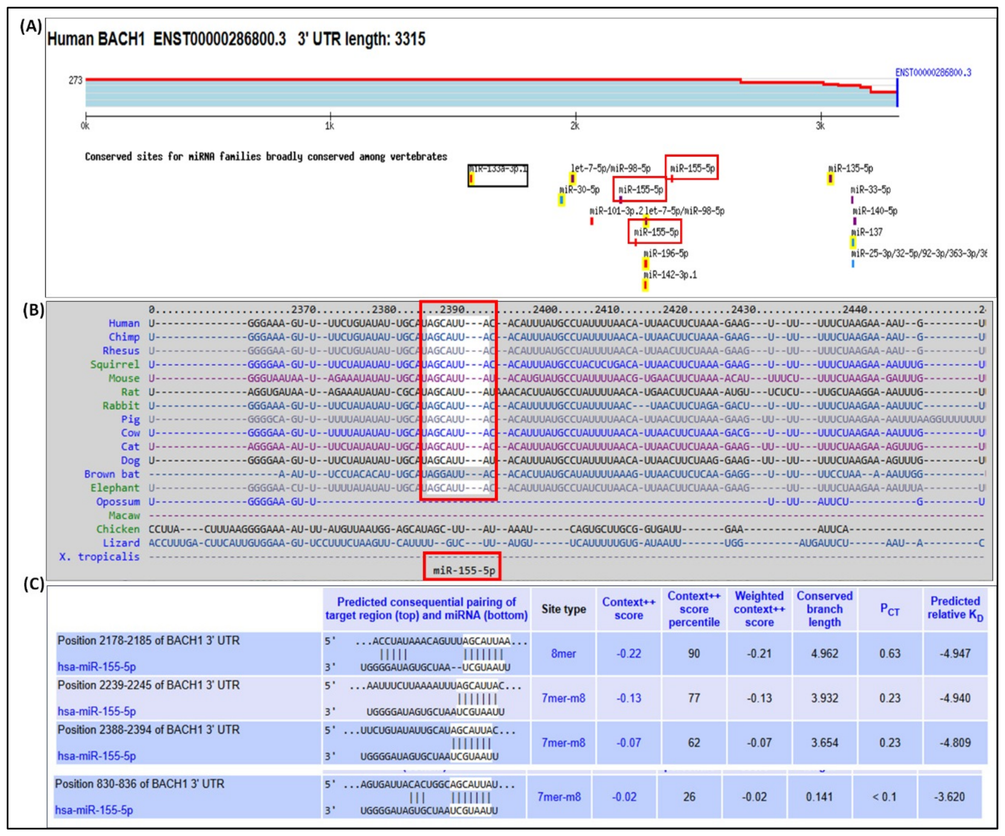Select the Chimp species row label
1005x836 pixels.
pyautogui.click(x=124, y=337)
